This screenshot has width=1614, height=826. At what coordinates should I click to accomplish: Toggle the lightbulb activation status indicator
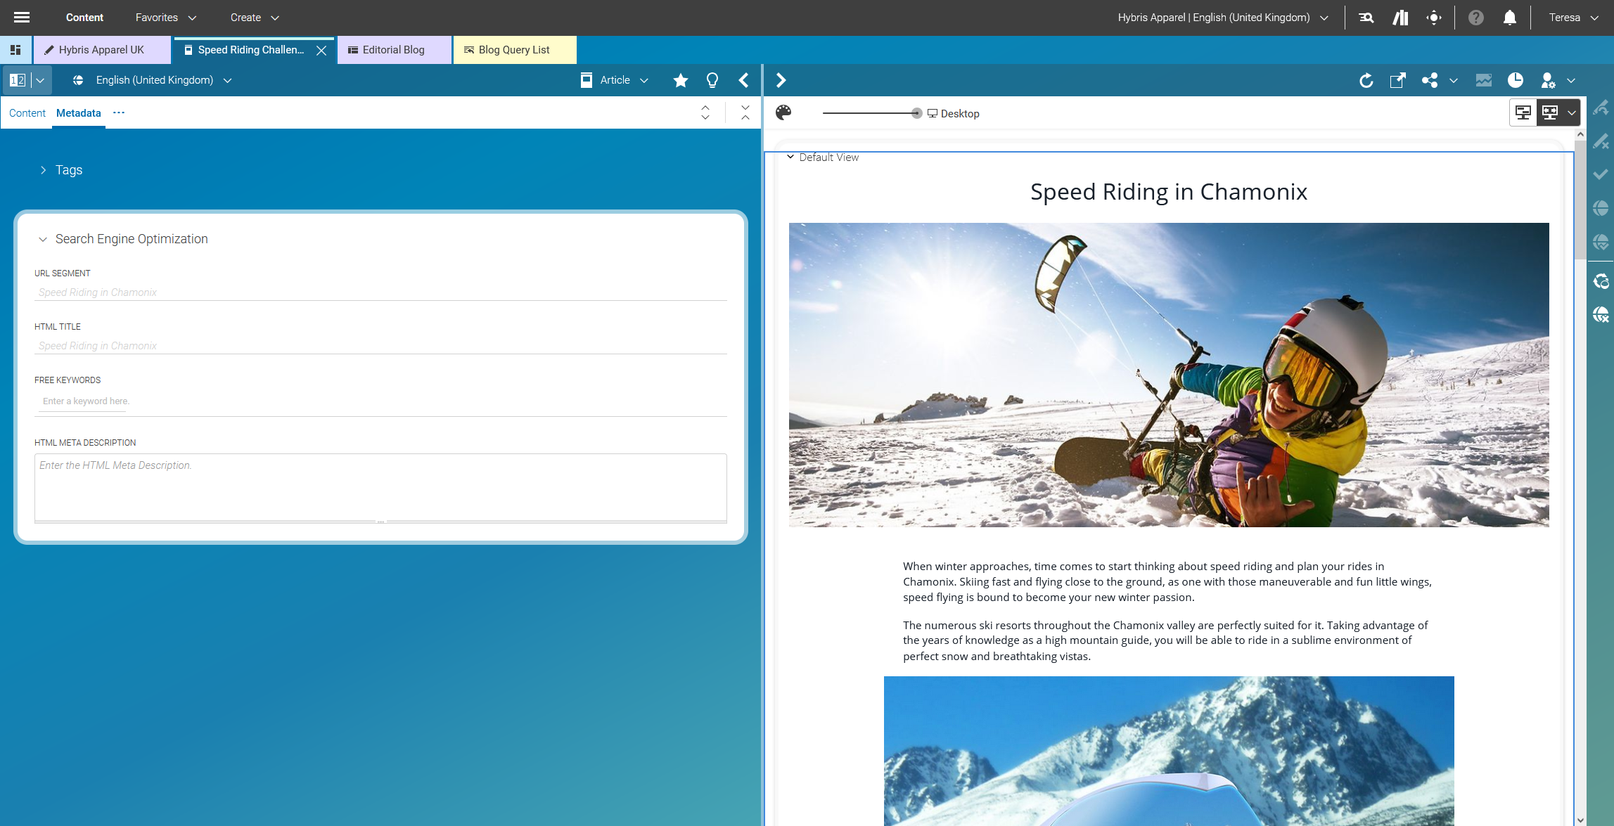pyautogui.click(x=712, y=80)
